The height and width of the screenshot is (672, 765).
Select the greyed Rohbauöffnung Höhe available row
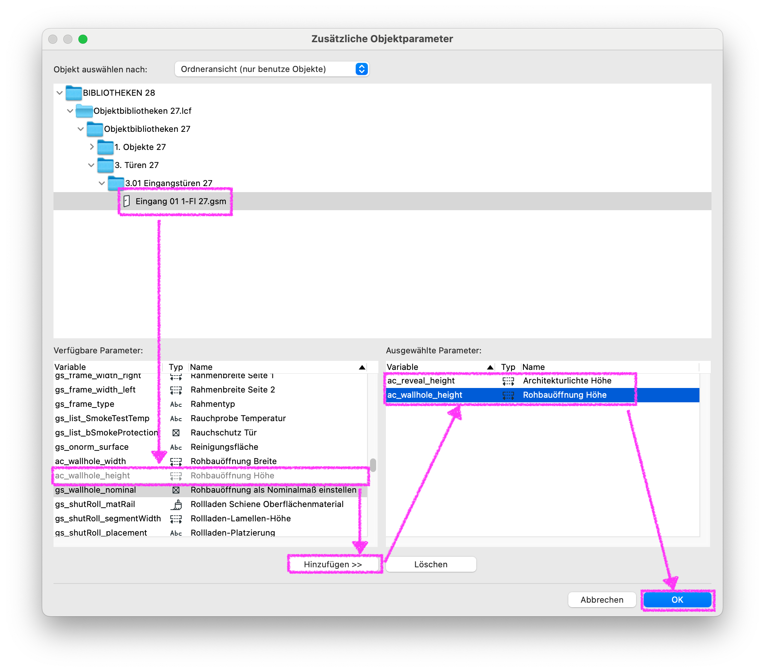[x=210, y=476]
